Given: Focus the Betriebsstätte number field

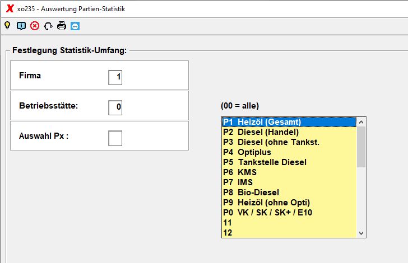Looking at the screenshot, I should point(115,108).
